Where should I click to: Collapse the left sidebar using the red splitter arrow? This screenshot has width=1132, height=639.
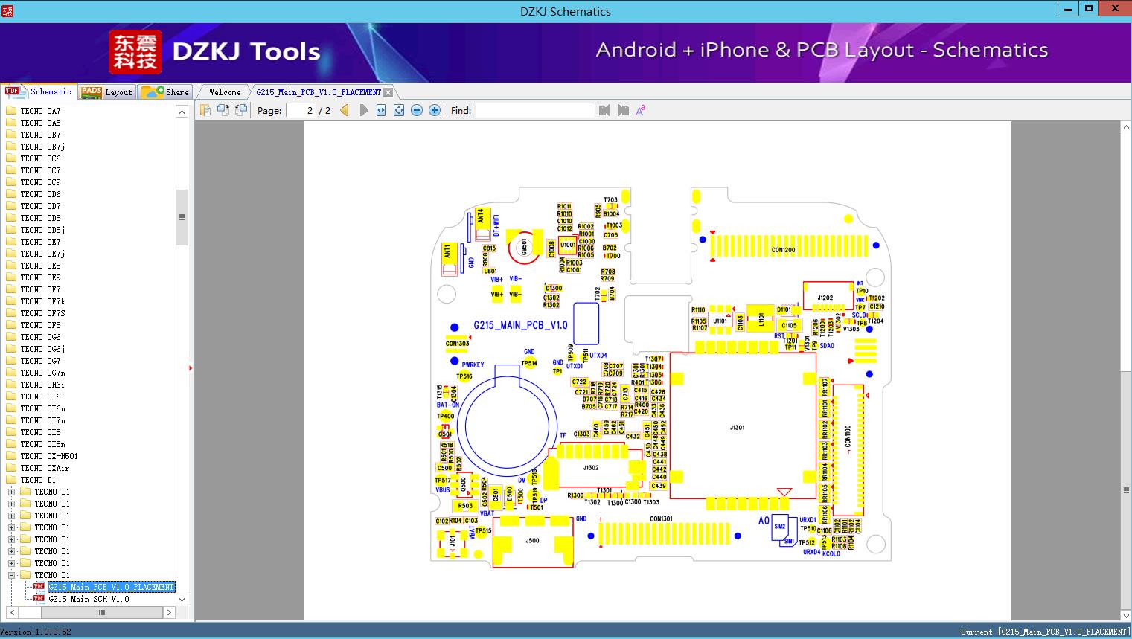[x=191, y=367]
